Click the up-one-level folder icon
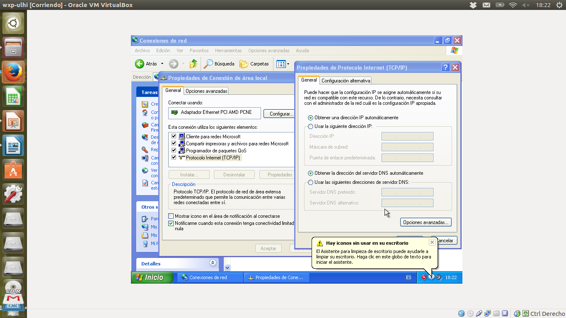566x318 pixels. pos(194,64)
